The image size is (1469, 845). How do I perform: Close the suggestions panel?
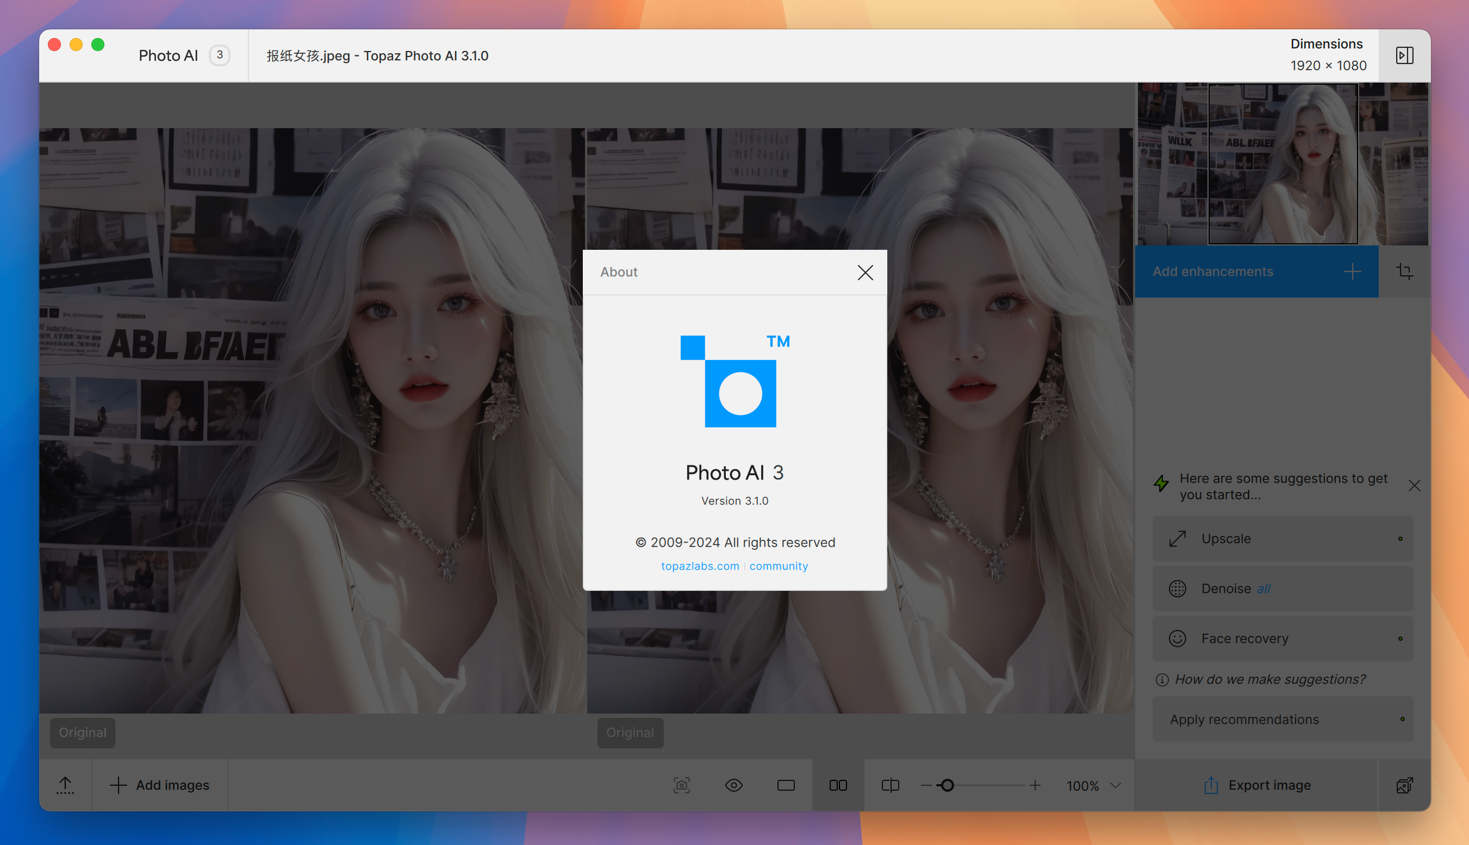(x=1415, y=486)
